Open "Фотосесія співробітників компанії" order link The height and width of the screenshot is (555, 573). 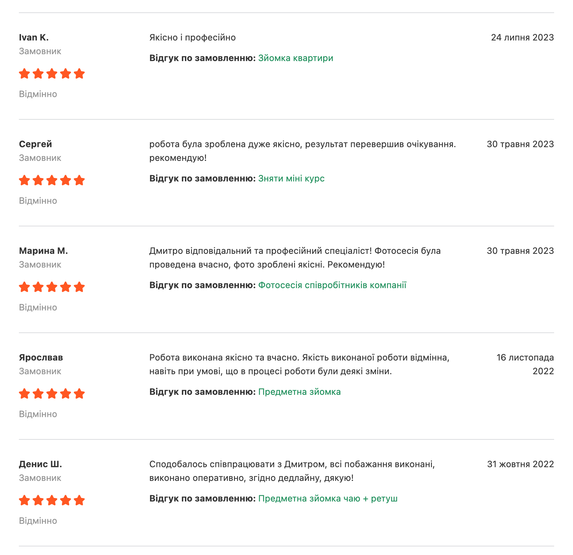click(x=332, y=285)
